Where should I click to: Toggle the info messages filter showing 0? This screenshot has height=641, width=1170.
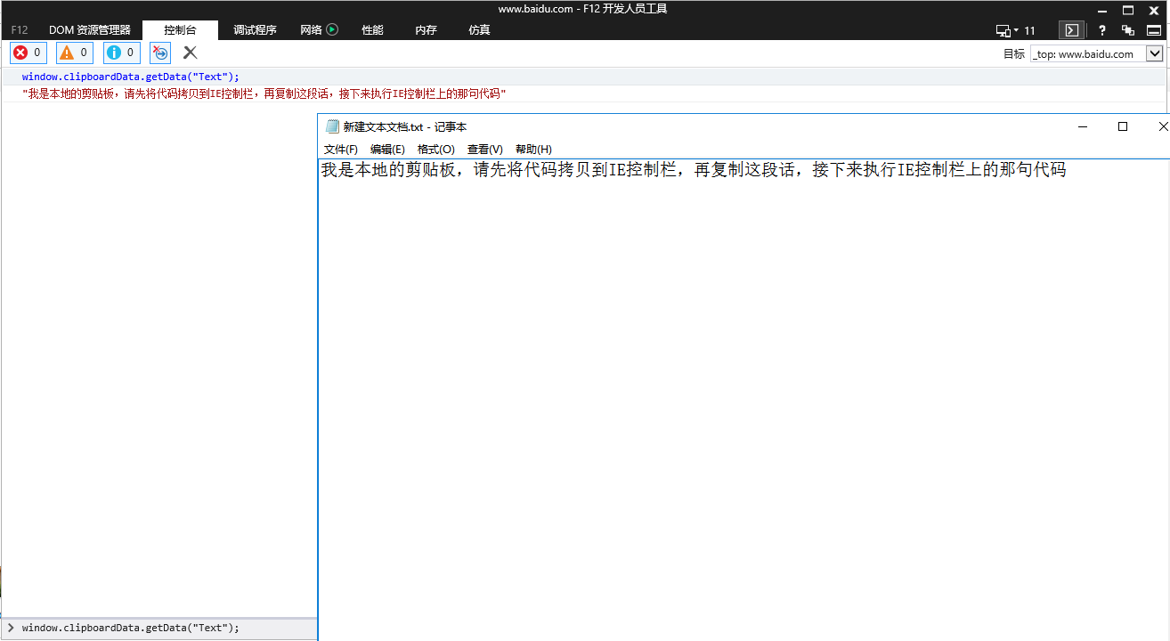[121, 53]
